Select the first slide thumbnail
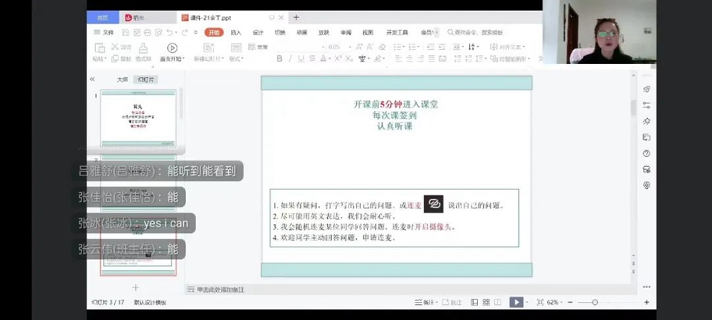 (138, 118)
